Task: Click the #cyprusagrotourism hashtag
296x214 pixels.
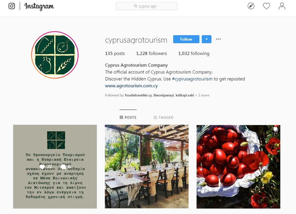Action: click(x=192, y=79)
